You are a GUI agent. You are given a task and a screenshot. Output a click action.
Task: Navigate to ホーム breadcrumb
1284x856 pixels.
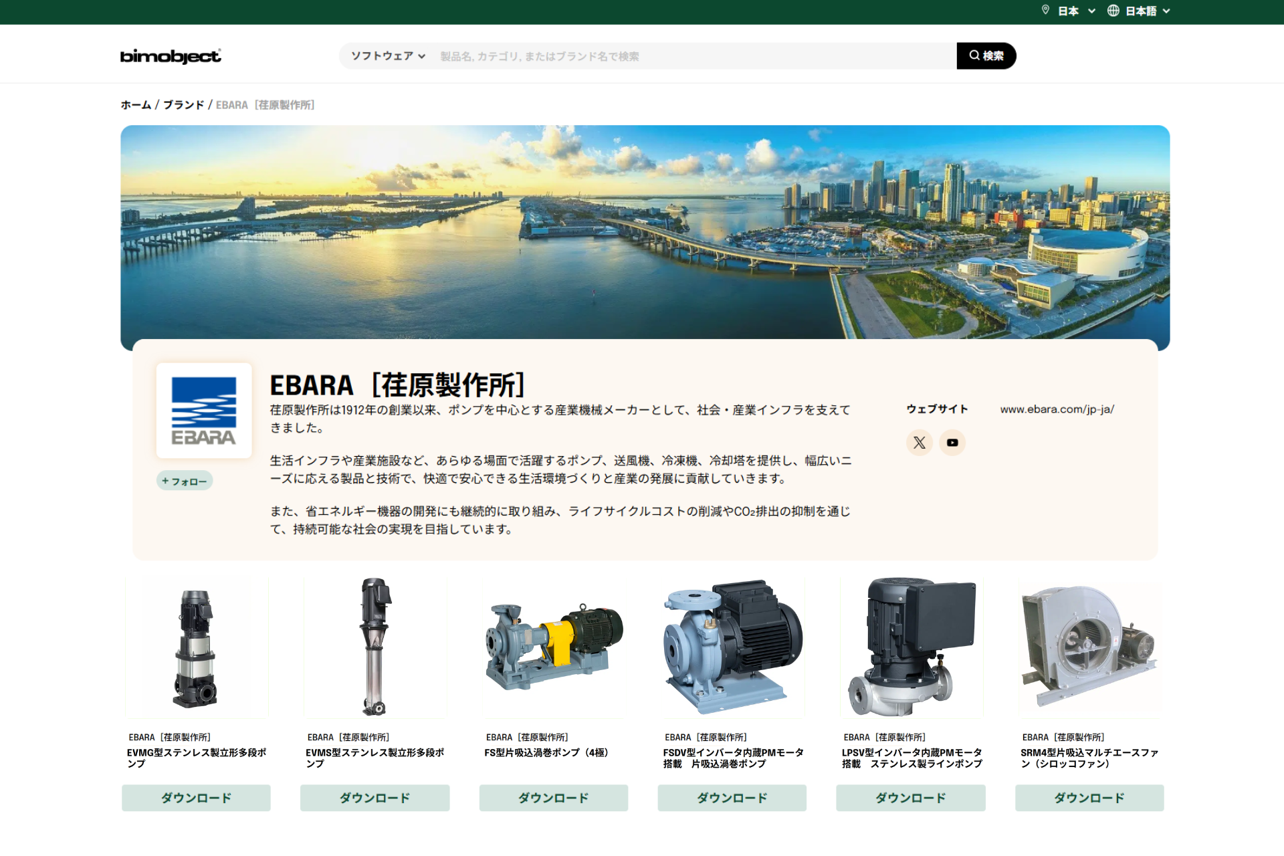[134, 104]
